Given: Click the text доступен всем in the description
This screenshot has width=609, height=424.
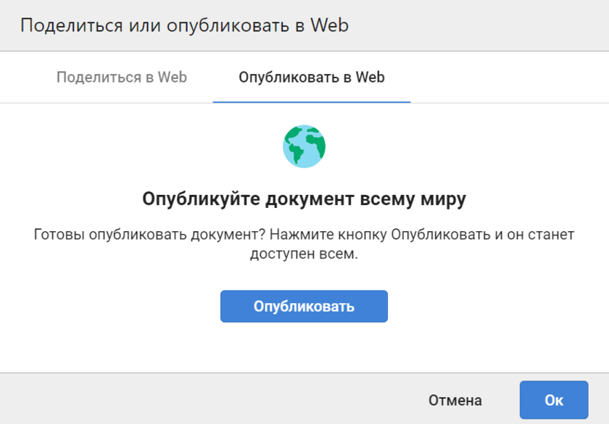Looking at the screenshot, I should click(x=303, y=255).
